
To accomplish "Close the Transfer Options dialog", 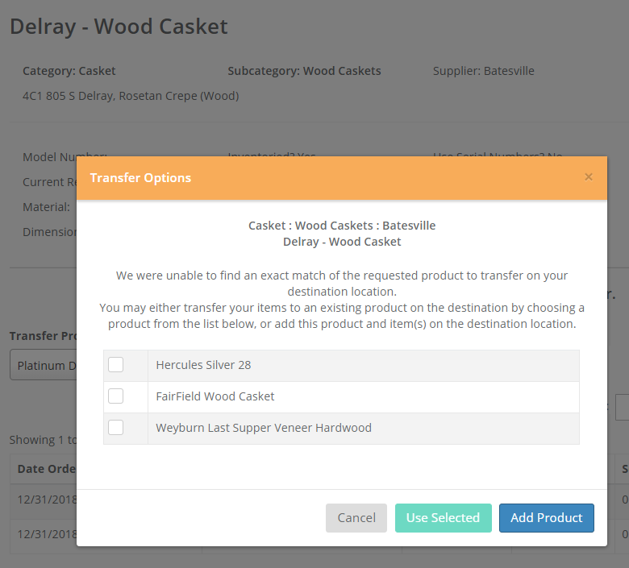I will [588, 177].
